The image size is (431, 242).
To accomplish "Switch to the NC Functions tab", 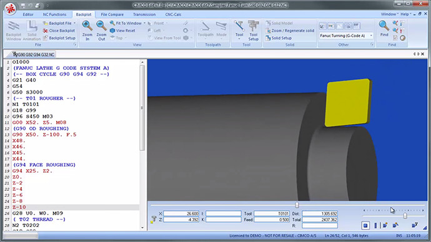I will coord(54,14).
